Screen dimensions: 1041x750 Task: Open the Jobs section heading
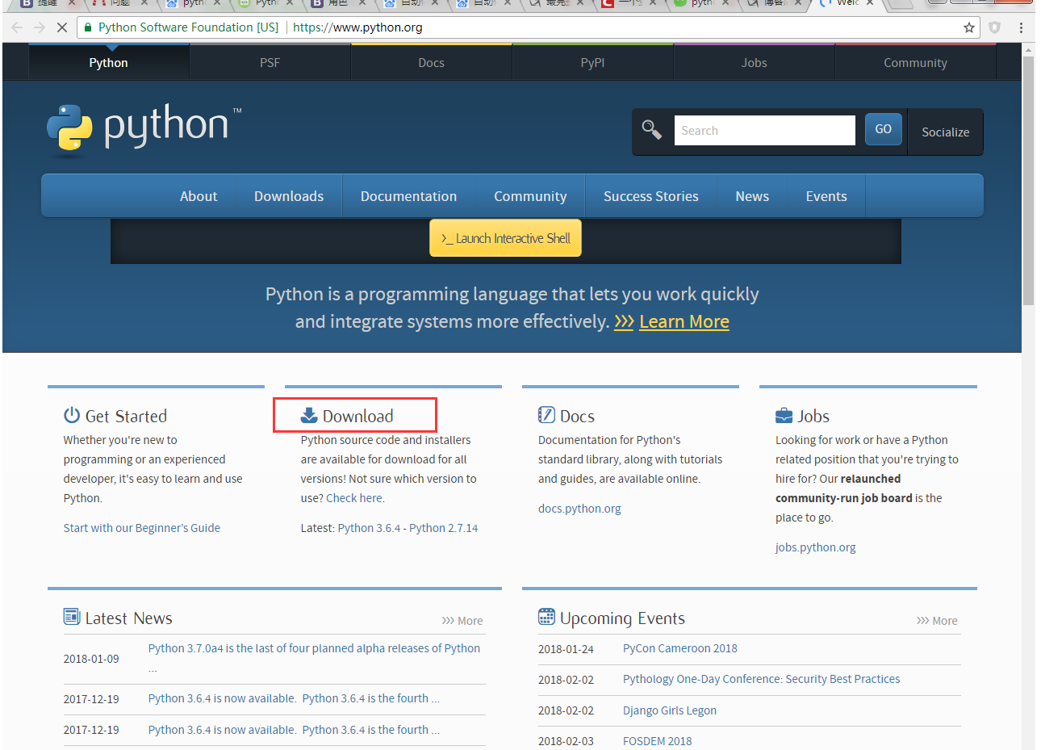813,416
